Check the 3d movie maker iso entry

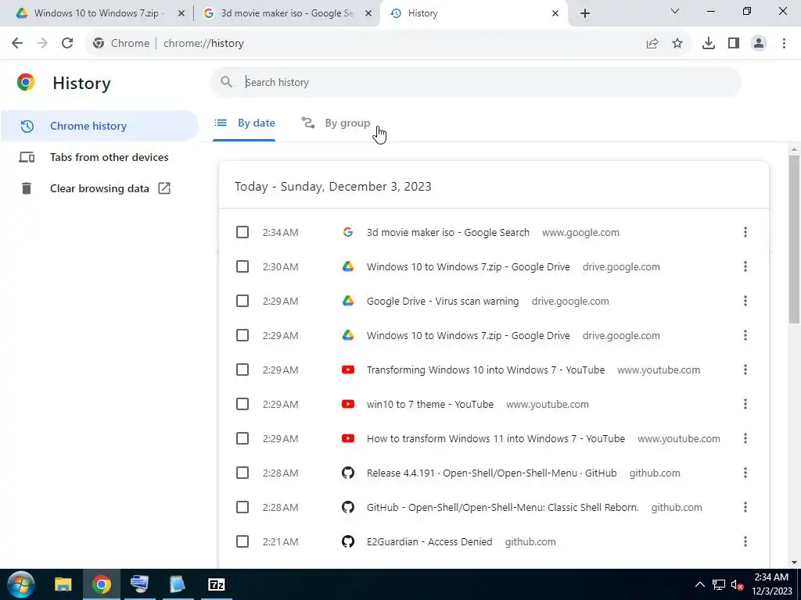[x=242, y=232]
